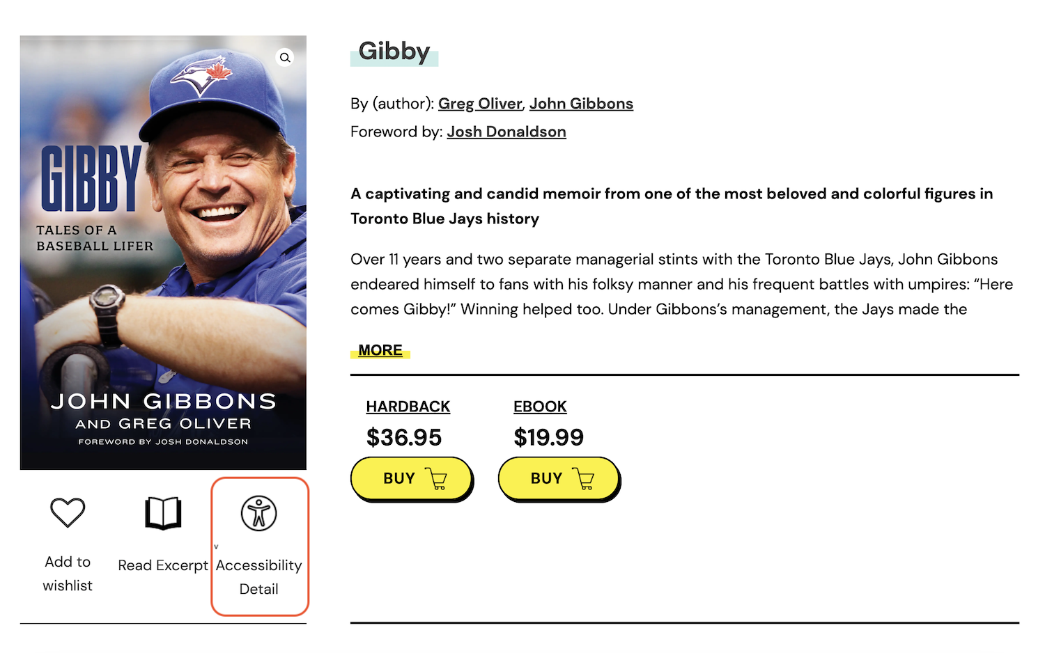
Task: Click the magnifier zoom icon on cover
Action: pyautogui.click(x=285, y=58)
